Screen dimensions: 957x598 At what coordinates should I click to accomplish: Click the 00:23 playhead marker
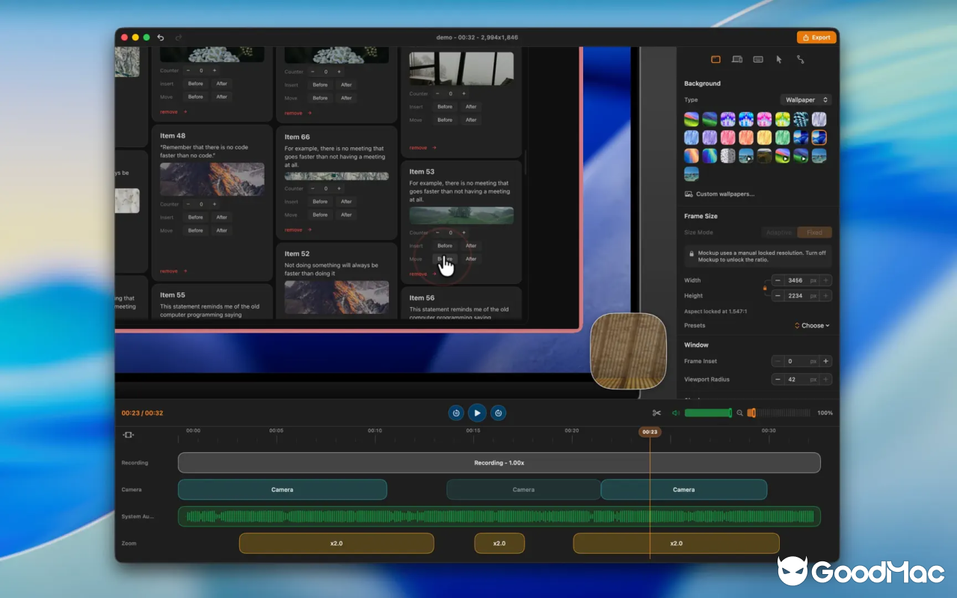(650, 432)
